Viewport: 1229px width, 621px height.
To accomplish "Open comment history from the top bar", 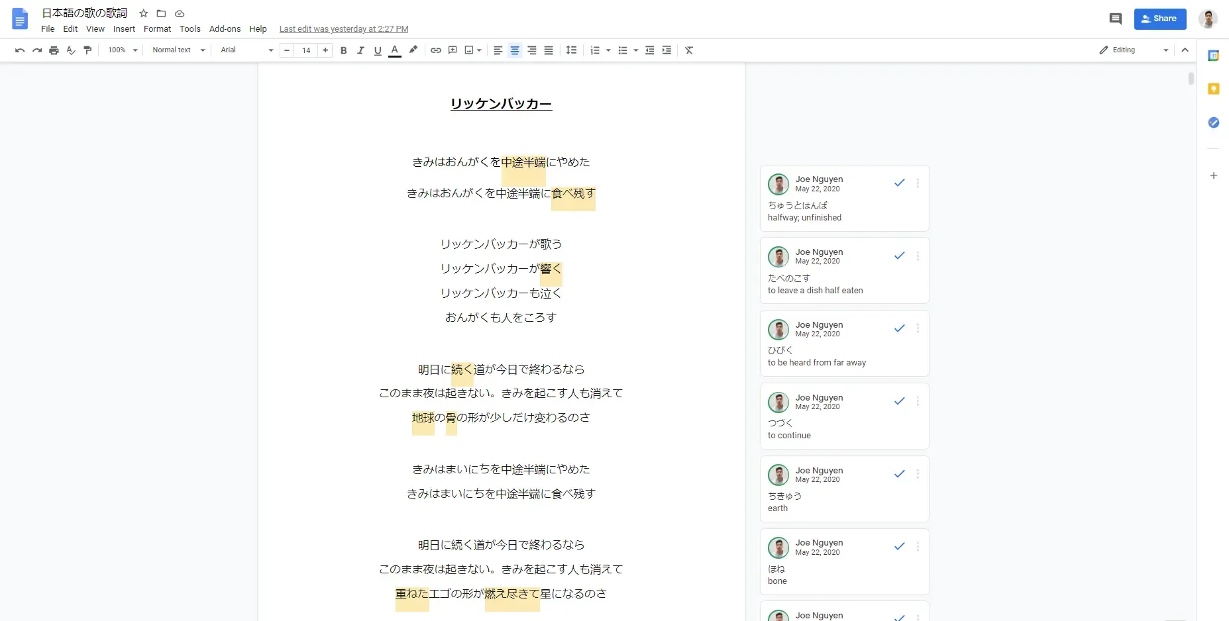I will pos(1116,19).
